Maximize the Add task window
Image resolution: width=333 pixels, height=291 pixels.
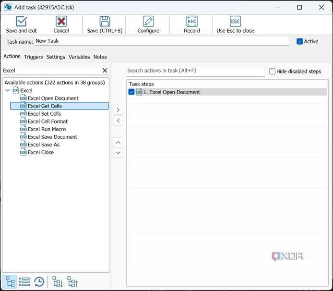299,7
